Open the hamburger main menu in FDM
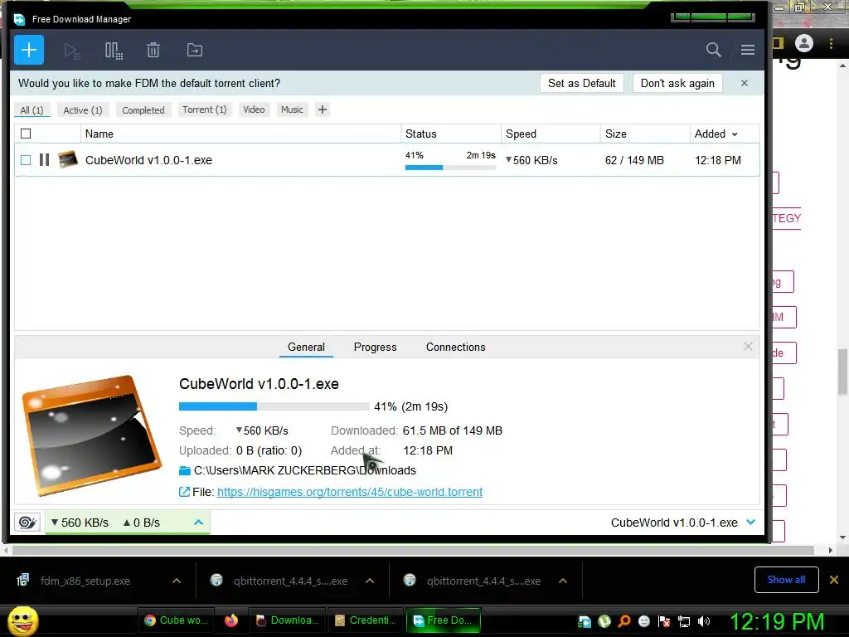 pos(748,50)
